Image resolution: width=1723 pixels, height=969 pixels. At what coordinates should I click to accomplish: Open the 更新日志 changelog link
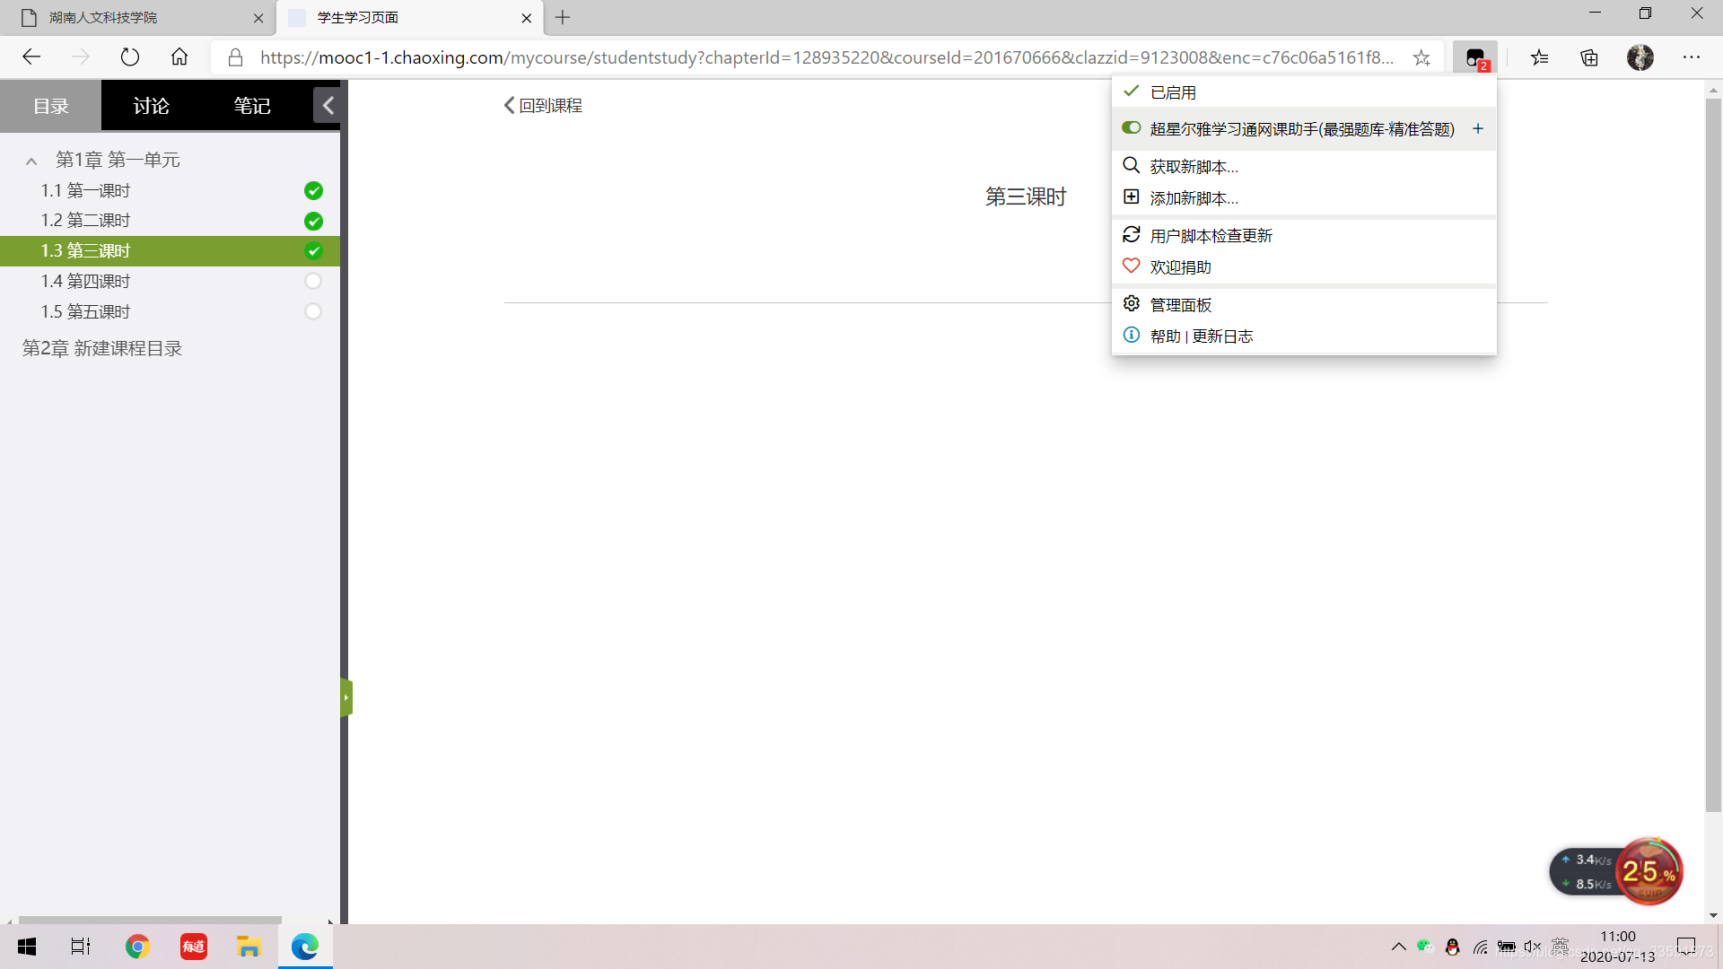click(1222, 336)
